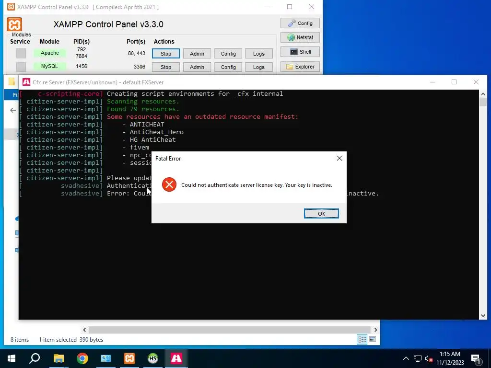Open XAMPP global Config with wrench icon
491x368 pixels.
click(x=300, y=23)
